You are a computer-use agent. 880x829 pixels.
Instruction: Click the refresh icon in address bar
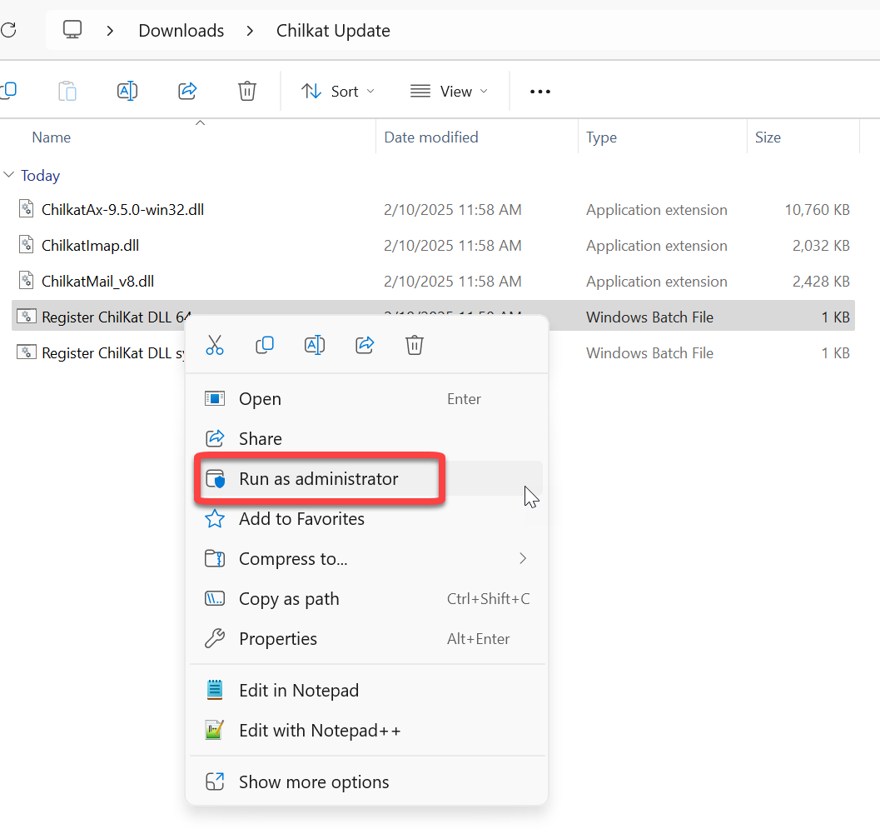(x=8, y=31)
